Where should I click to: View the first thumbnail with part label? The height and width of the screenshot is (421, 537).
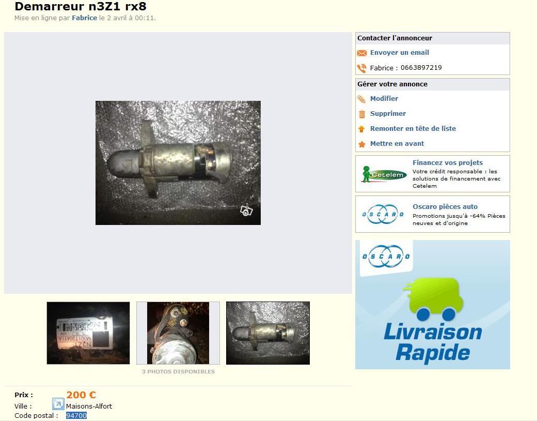(88, 333)
